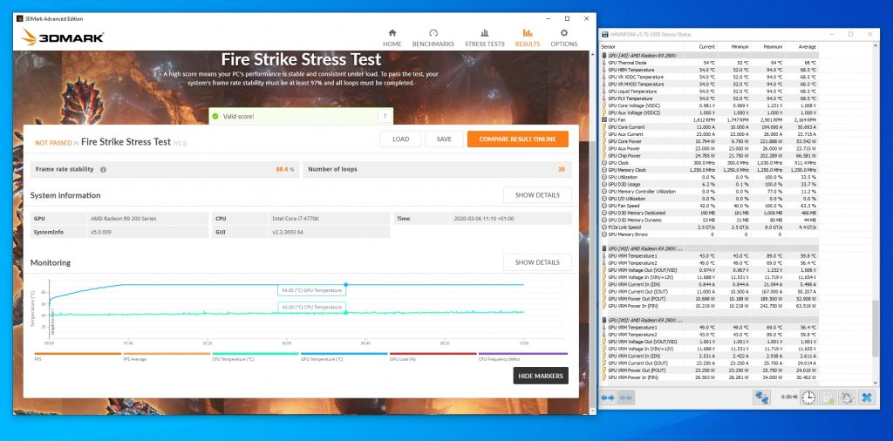Click the blue X close icon in HWiNFO toolbar
This screenshot has height=441, width=893.
click(867, 397)
